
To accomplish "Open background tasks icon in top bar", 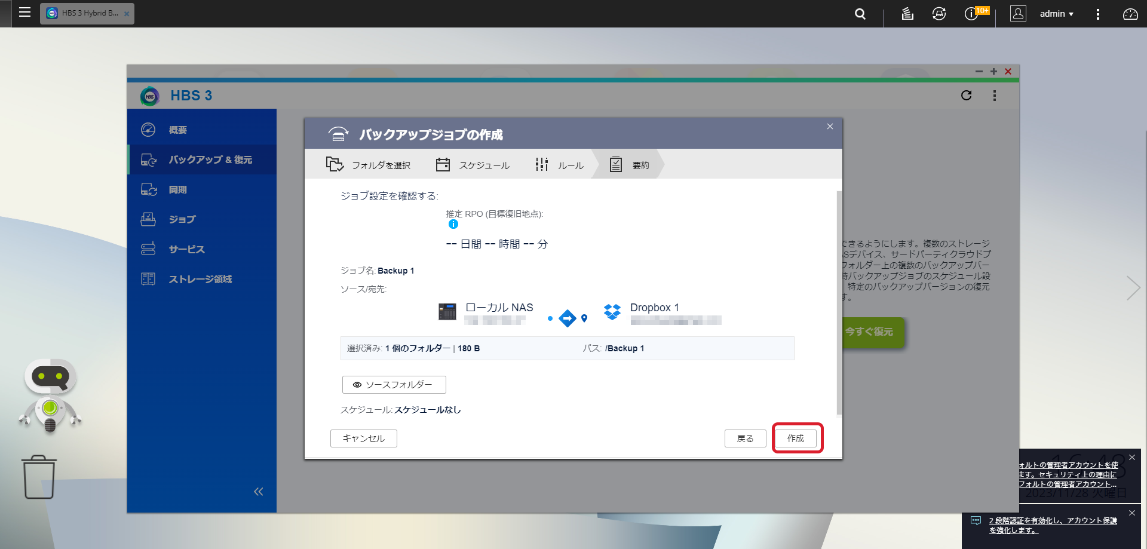I will 907,13.
